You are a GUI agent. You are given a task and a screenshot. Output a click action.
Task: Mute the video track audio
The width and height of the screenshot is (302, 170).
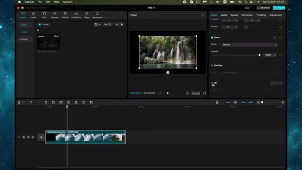coord(33,137)
